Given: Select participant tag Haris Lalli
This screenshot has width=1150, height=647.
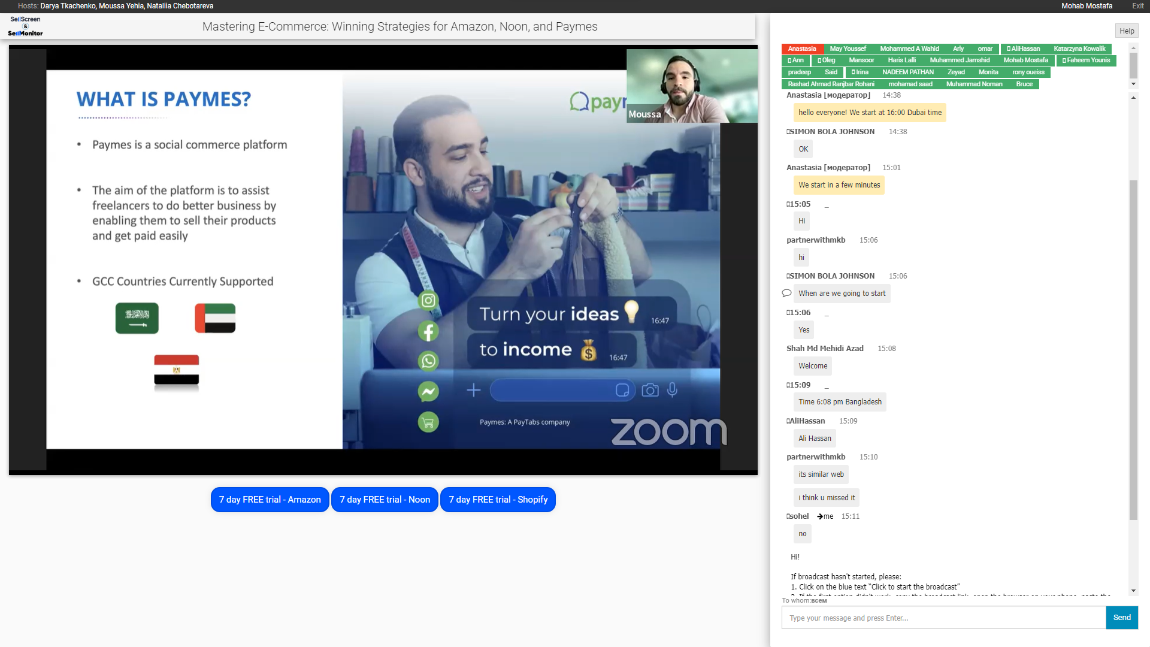Looking at the screenshot, I should [x=901, y=60].
